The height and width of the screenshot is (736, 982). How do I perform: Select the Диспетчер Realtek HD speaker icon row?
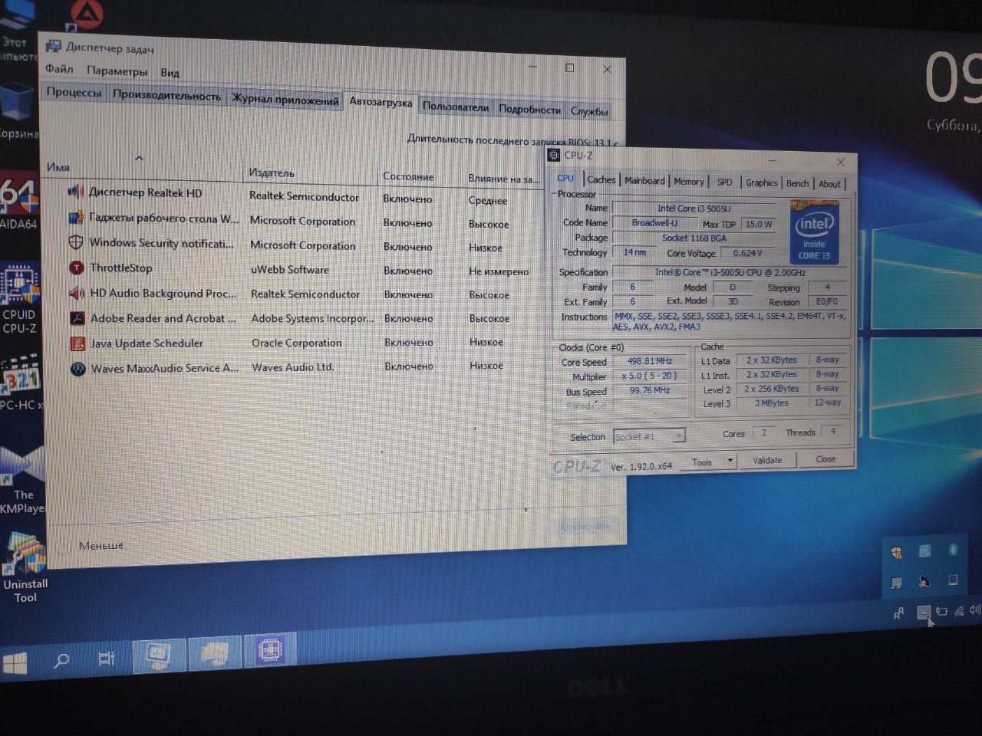[x=74, y=191]
